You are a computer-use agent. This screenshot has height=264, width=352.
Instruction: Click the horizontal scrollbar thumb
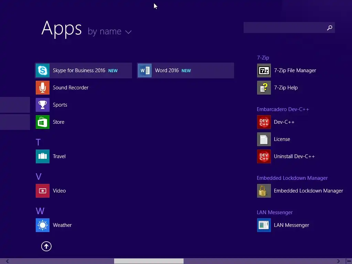point(148,261)
